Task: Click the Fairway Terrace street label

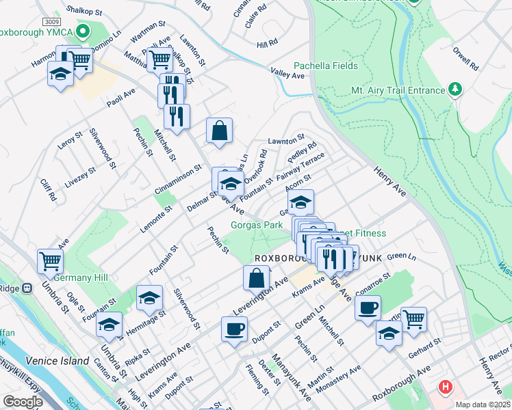Action: point(300,167)
